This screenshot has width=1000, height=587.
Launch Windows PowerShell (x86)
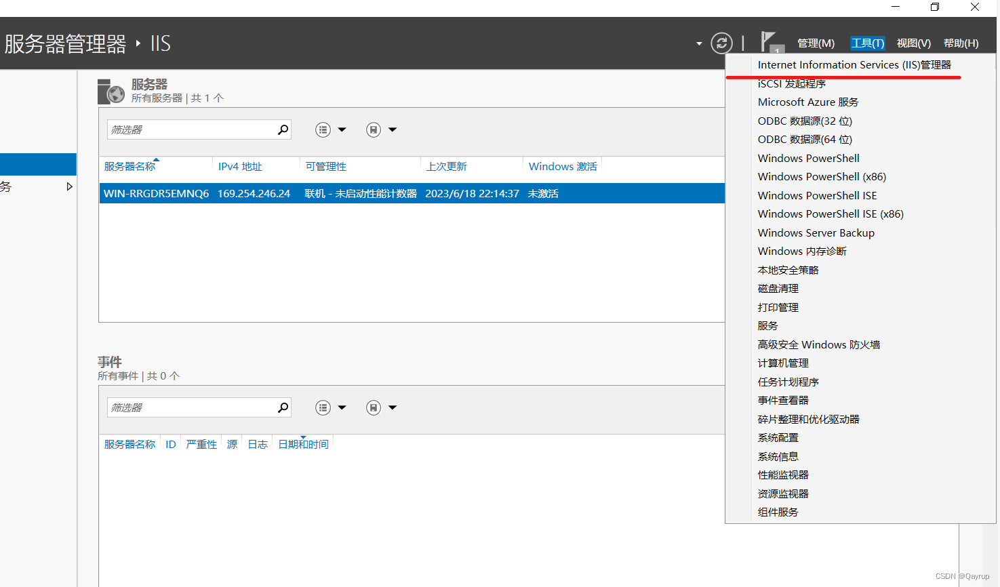tap(822, 177)
